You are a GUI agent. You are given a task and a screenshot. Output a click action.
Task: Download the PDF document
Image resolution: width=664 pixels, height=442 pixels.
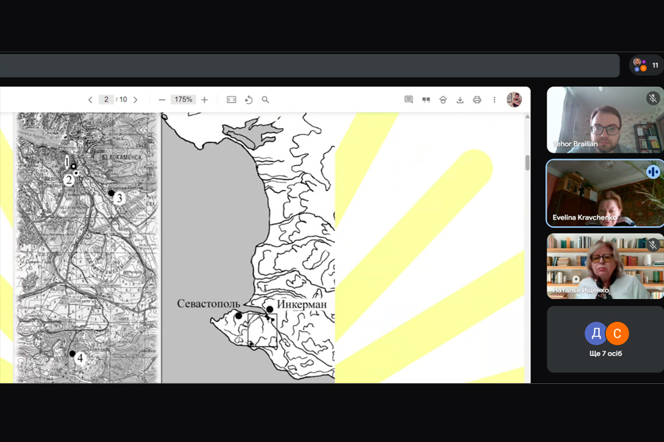coord(460,100)
